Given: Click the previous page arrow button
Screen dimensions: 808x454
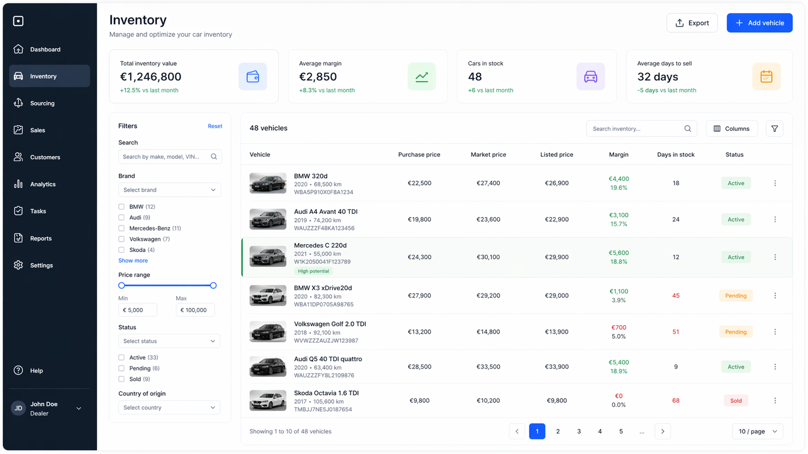Looking at the screenshot, I should pos(517,431).
